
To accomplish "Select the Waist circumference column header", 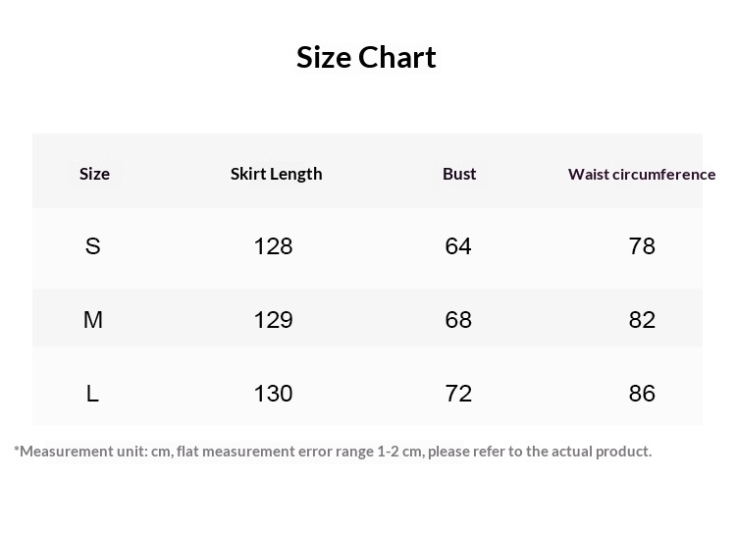I will click(x=641, y=175).
